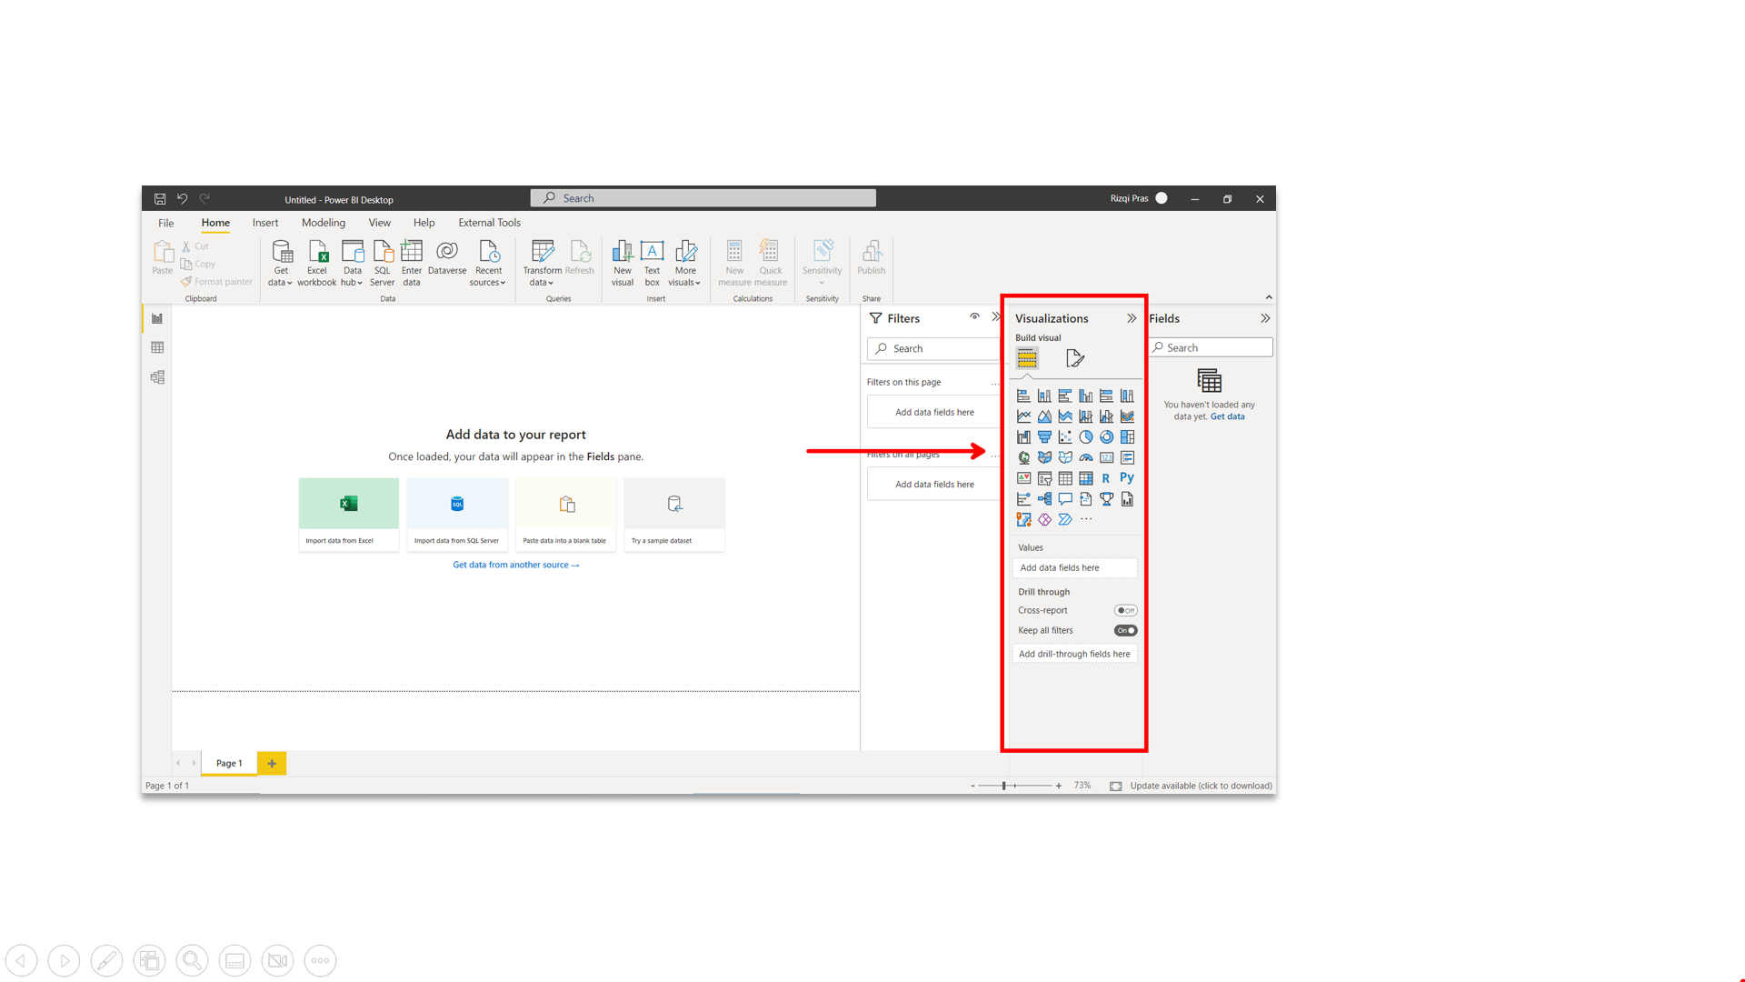Collapse the Fields pane chevron
This screenshot has height=982, width=1745.
tap(1265, 318)
